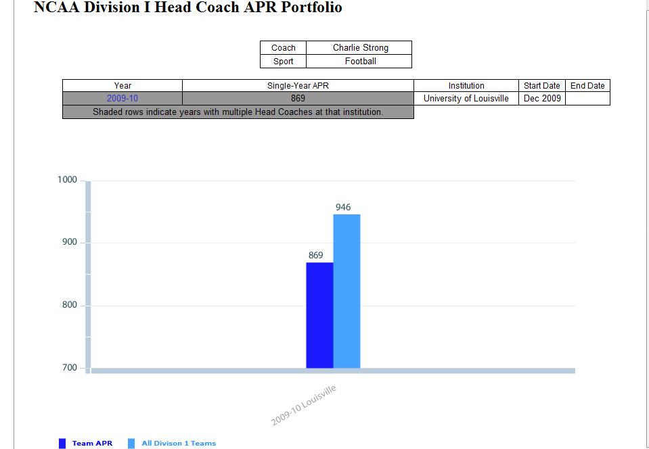Click the Team APR legend color square
The width and height of the screenshot is (649, 449).
(x=62, y=444)
